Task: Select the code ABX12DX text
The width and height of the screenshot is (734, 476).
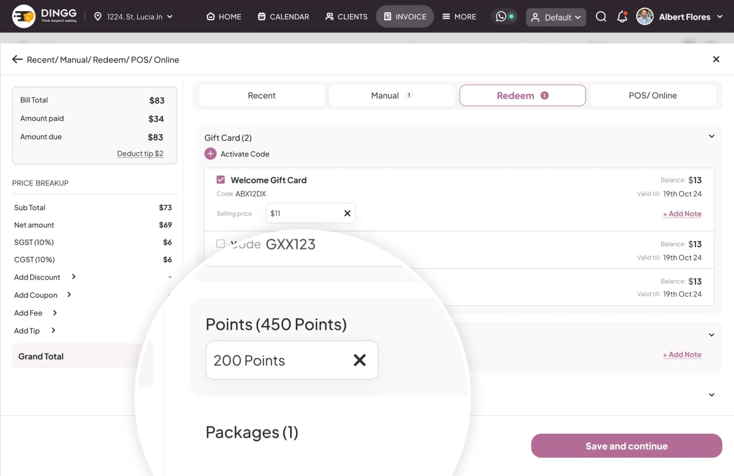Action: [251, 194]
